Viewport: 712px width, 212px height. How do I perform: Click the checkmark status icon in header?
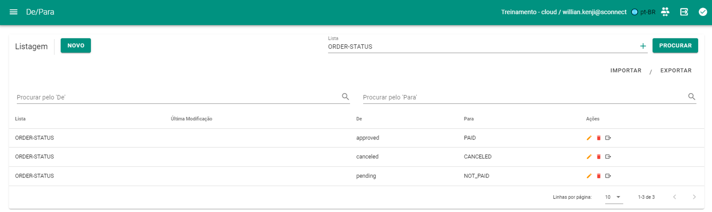point(703,12)
